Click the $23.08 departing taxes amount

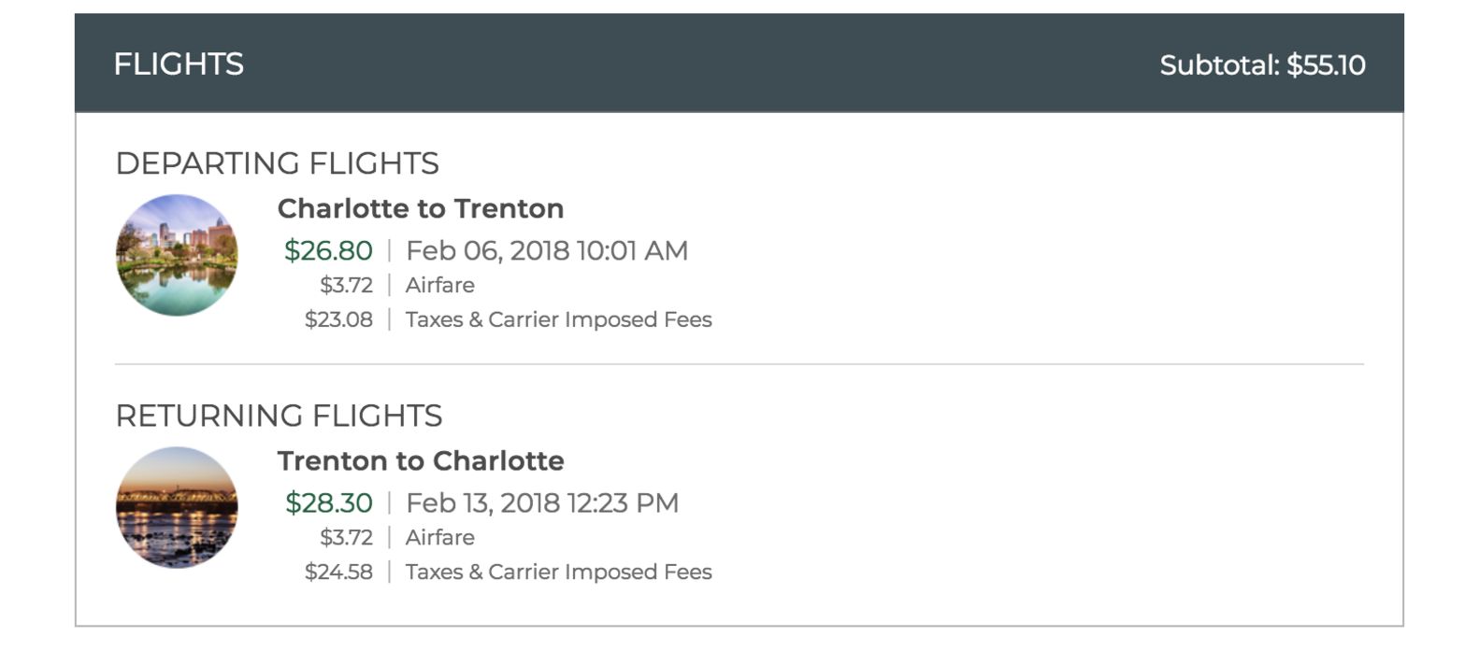(337, 318)
